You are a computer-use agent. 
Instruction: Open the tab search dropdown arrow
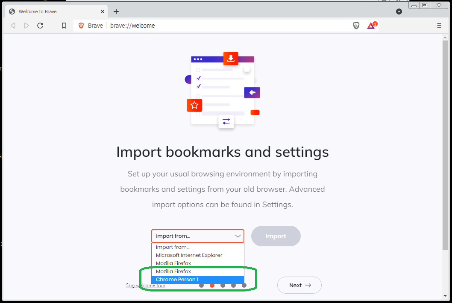pos(399,12)
